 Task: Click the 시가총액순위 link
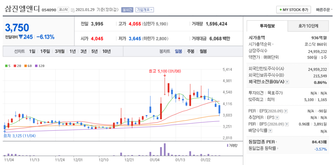(260, 44)
